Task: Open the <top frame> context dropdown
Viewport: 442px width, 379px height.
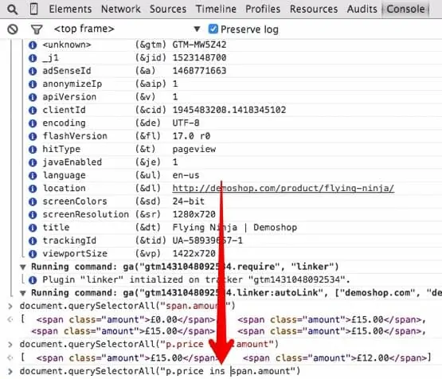Action: [x=127, y=29]
